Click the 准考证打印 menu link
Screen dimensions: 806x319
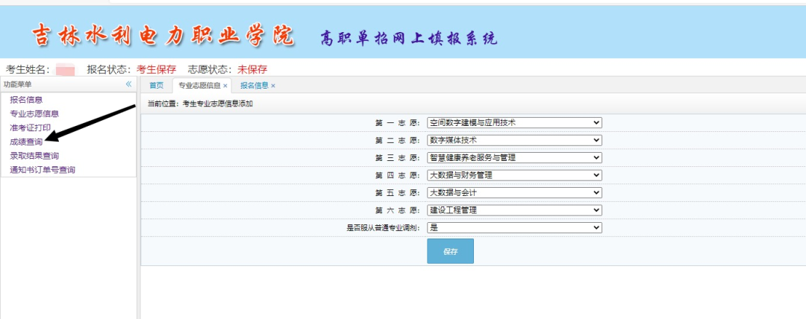pyautogui.click(x=30, y=127)
